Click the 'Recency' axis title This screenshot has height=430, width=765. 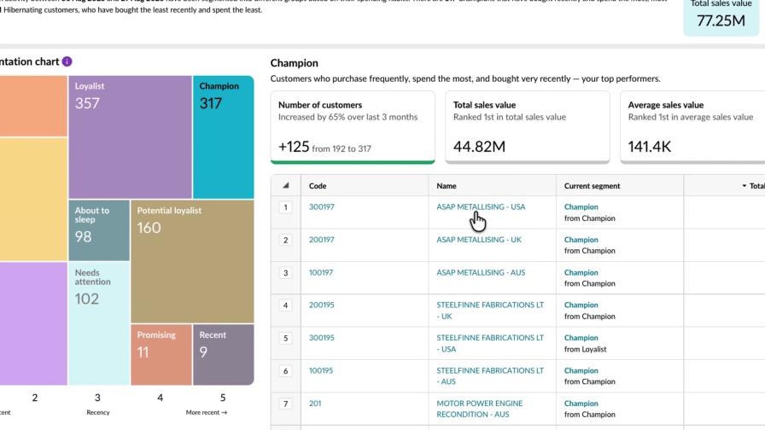(98, 412)
